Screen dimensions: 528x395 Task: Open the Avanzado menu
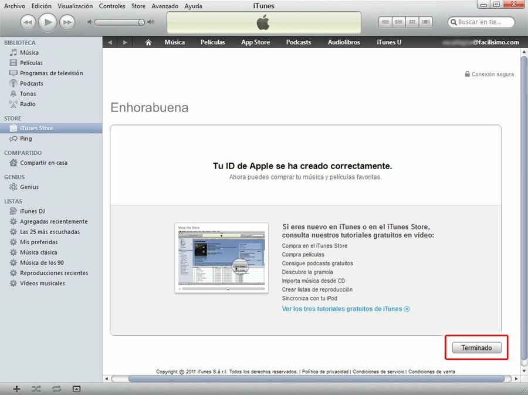pos(165,5)
